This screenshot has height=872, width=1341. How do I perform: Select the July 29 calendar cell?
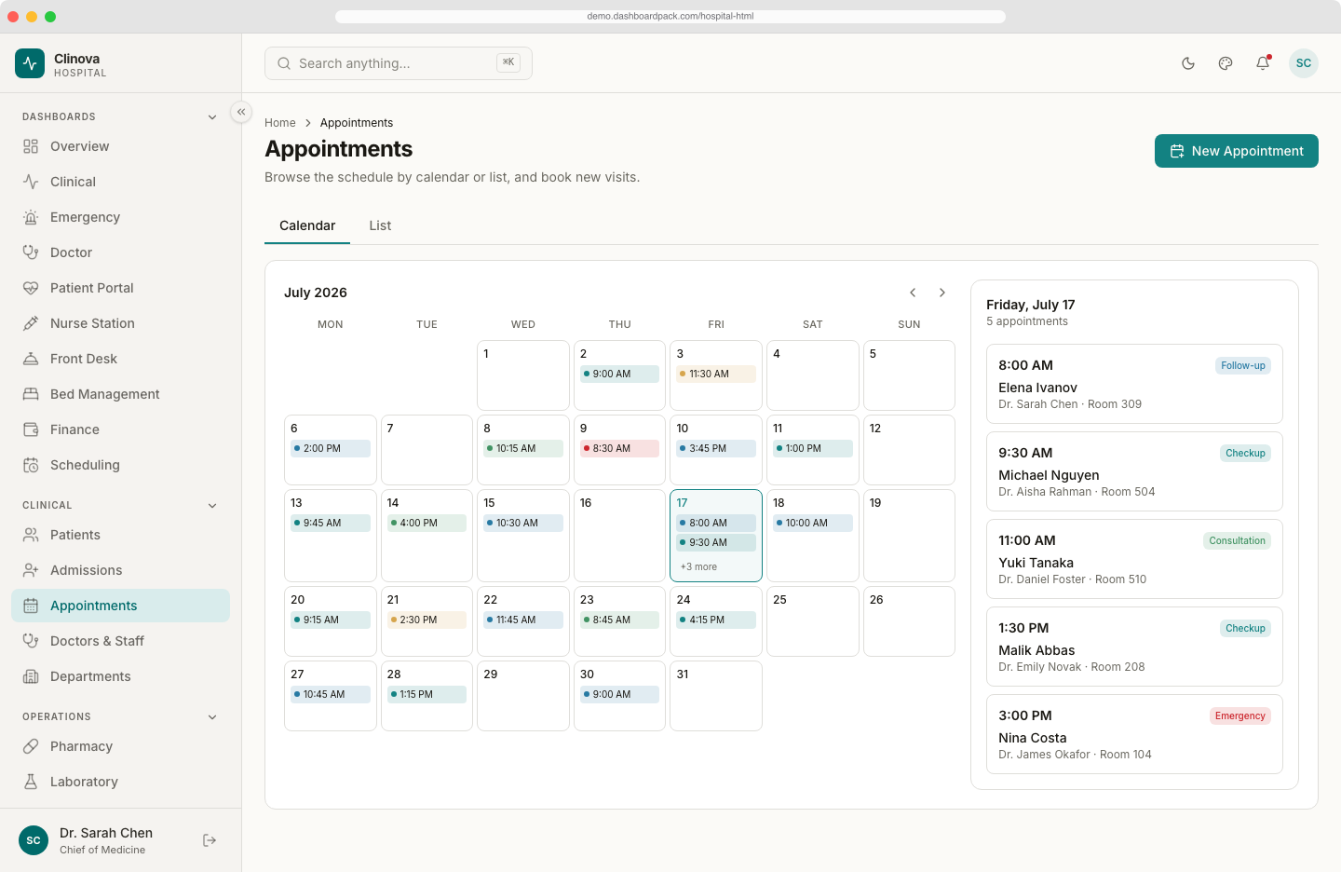[x=523, y=696]
